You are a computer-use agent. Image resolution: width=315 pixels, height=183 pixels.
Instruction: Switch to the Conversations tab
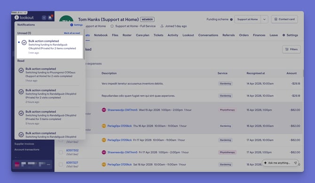tap(208, 35)
